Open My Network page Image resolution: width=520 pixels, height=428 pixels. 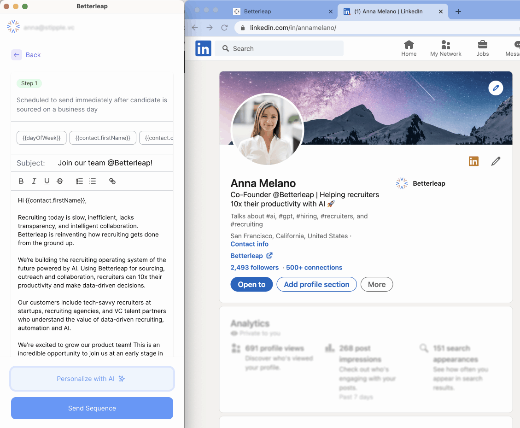pyautogui.click(x=446, y=48)
